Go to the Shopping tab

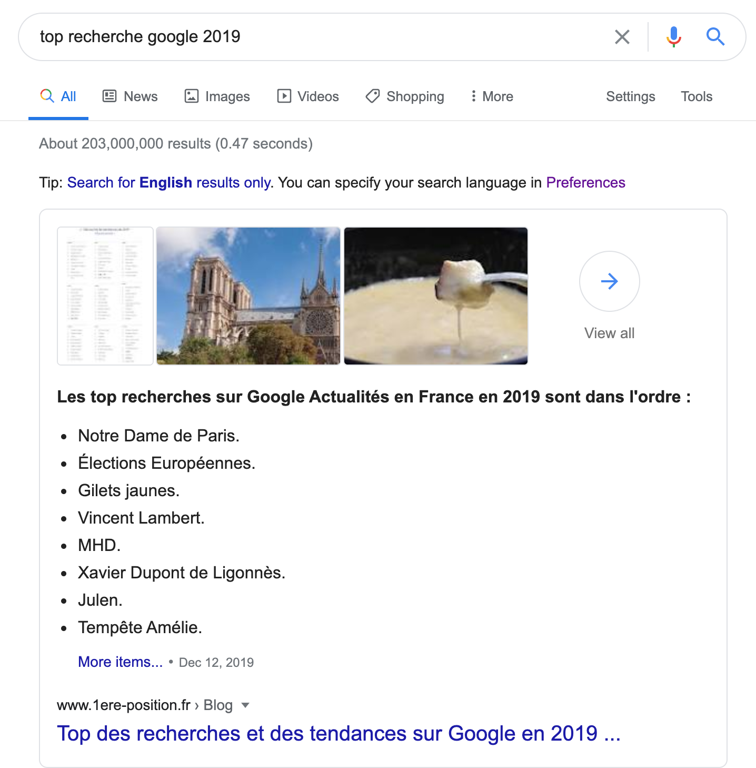(405, 96)
